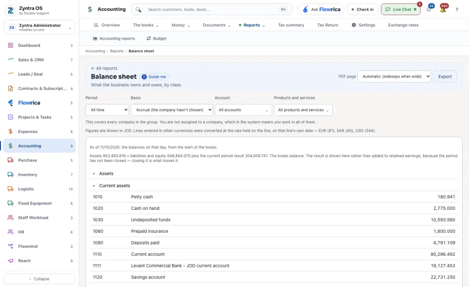Viewport: 469px width, 287px height.
Task: Click the tasks checklist icon with badge
Action: (x=429, y=10)
